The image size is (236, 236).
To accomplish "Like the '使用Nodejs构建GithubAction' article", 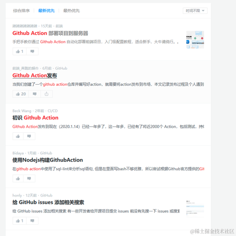I will [x=18, y=179].
